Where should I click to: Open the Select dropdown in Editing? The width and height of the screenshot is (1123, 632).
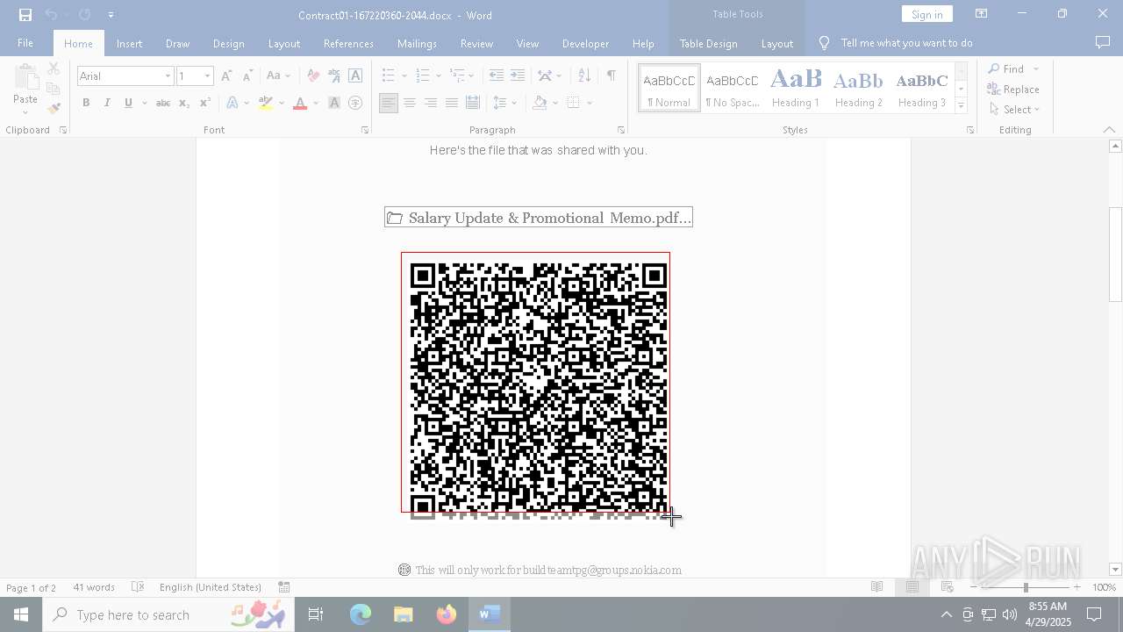tap(1014, 110)
